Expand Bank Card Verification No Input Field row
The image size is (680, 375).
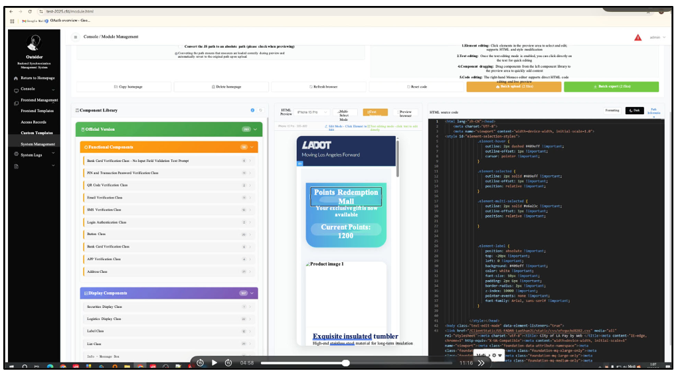click(x=168, y=161)
